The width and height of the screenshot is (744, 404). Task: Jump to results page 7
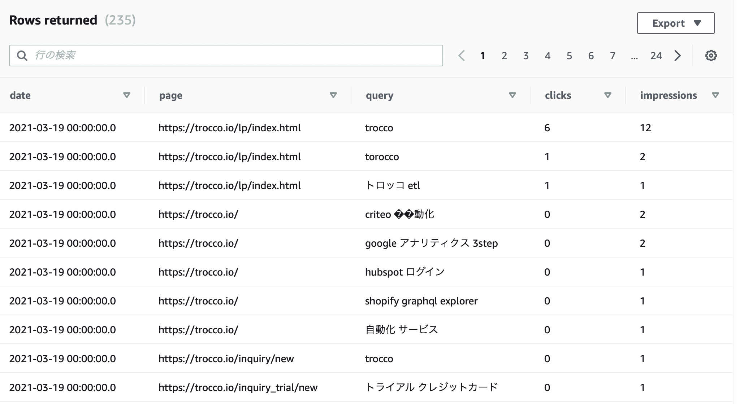(x=613, y=56)
